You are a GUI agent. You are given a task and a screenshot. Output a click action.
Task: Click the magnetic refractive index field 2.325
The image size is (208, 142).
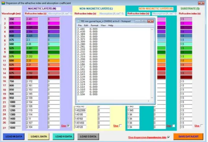(32, 36)
